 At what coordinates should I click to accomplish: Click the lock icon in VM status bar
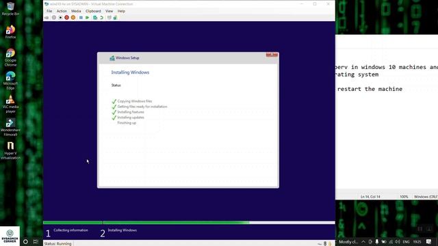[x=330, y=243]
